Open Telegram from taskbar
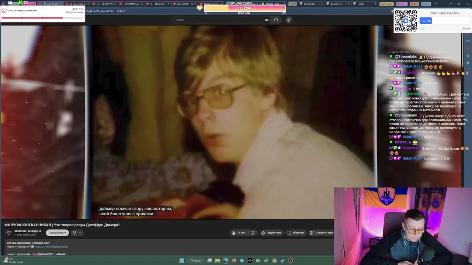This screenshot has height=265, width=472. [242, 261]
